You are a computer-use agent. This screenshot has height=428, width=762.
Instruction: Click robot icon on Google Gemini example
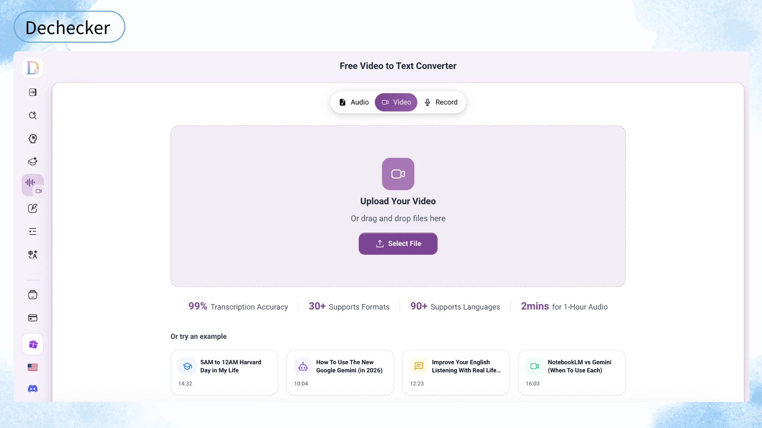[303, 366]
